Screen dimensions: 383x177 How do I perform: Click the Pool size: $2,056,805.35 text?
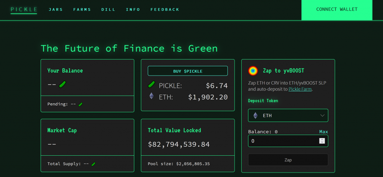(x=179, y=164)
